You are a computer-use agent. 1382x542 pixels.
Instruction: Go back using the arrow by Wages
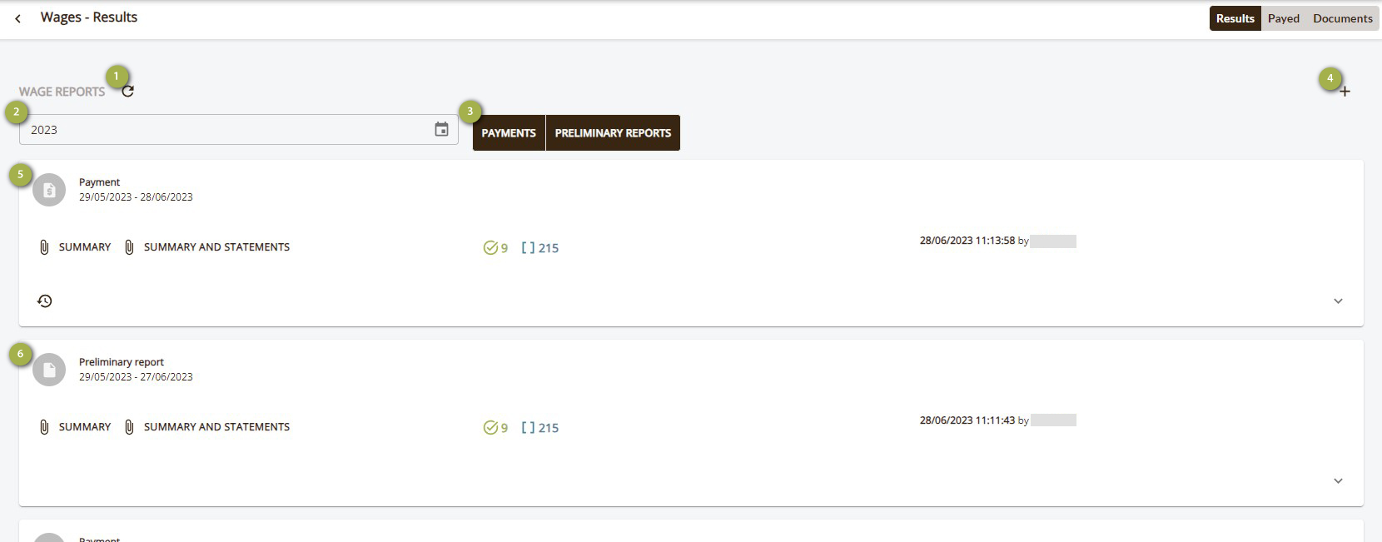pos(17,18)
